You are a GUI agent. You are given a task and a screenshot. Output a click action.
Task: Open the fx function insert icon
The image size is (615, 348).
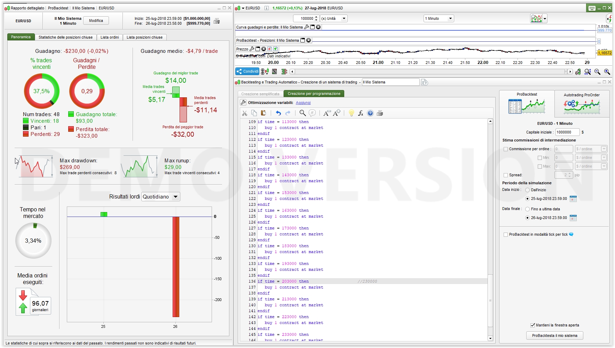[x=361, y=113]
